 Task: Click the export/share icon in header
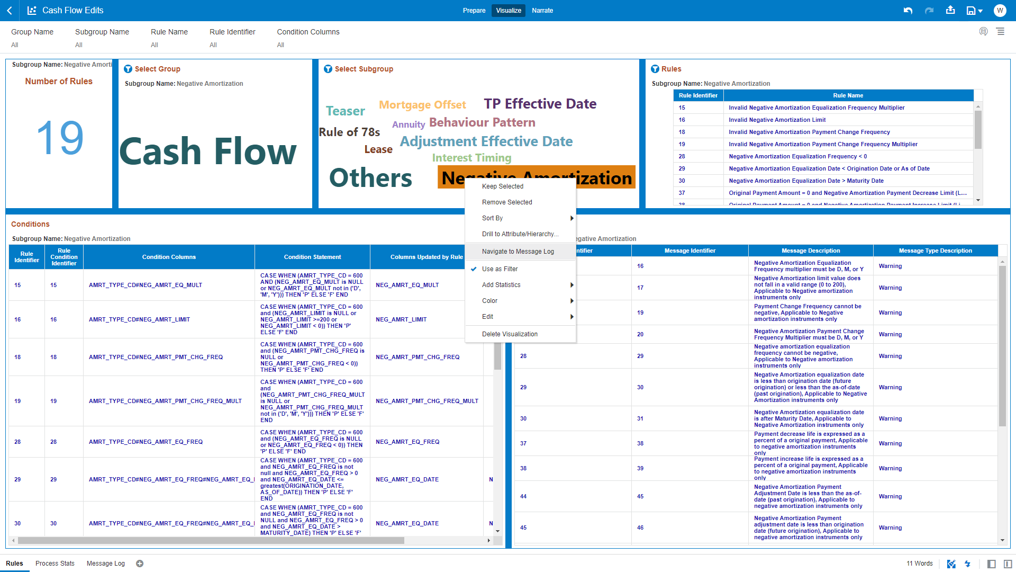click(x=950, y=10)
